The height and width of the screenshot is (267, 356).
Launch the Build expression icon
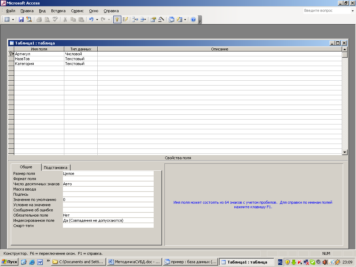(x=161, y=19)
